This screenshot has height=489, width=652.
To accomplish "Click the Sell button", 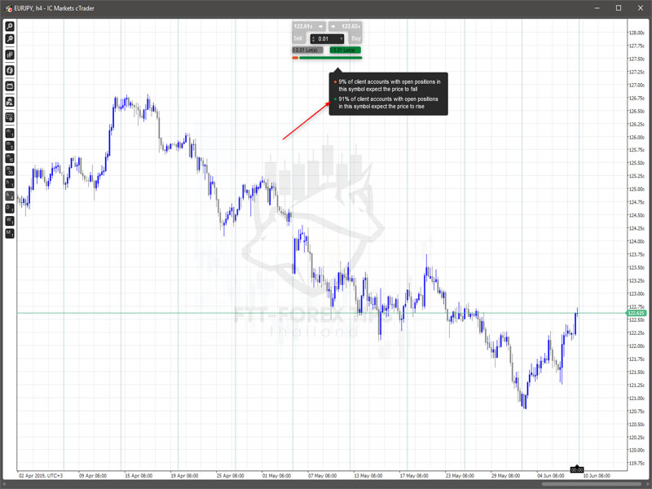I will [298, 38].
